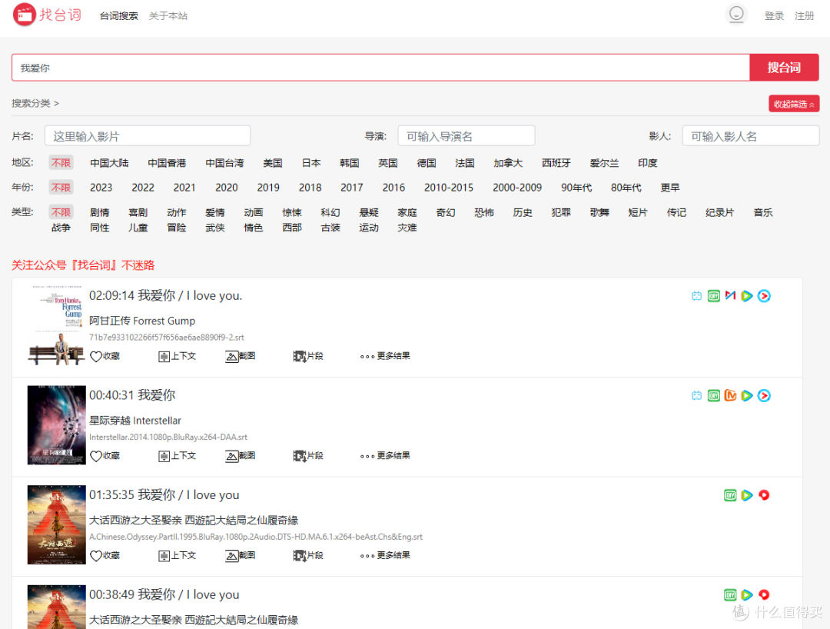Image resolution: width=830 pixels, height=629 pixels.
Task: Favorite the Interstellar line with 收藏
Action: (x=105, y=456)
